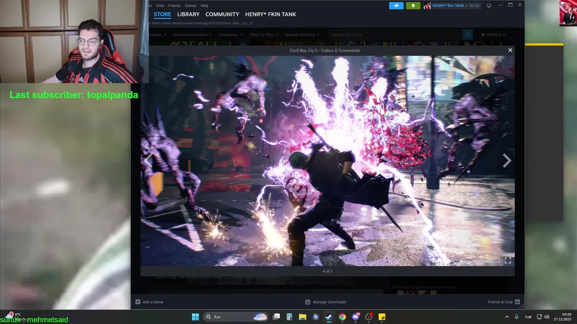Image resolution: width=577 pixels, height=324 pixels.
Task: Open Steam notifications bell
Action: tap(413, 5)
